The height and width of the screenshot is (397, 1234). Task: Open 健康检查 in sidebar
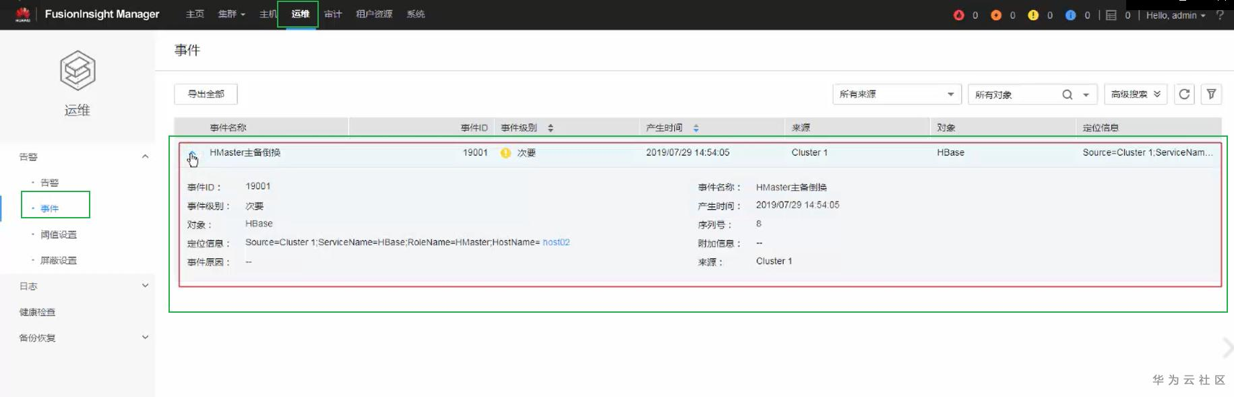coord(37,312)
